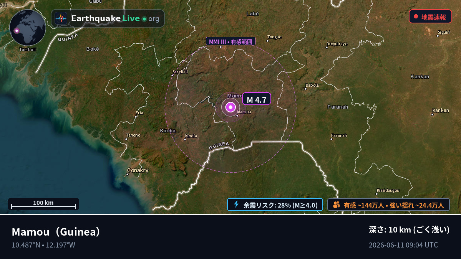Click the Sarekali town label
The width and height of the screenshot is (461, 259).
(180, 71)
